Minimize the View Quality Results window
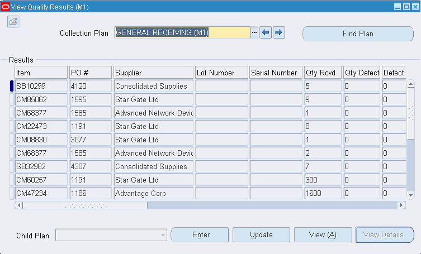Screen dimensions: 421x254 click(398, 7)
